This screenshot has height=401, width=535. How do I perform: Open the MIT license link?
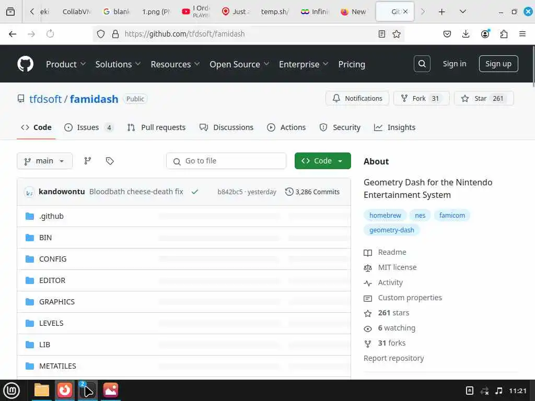point(397,267)
